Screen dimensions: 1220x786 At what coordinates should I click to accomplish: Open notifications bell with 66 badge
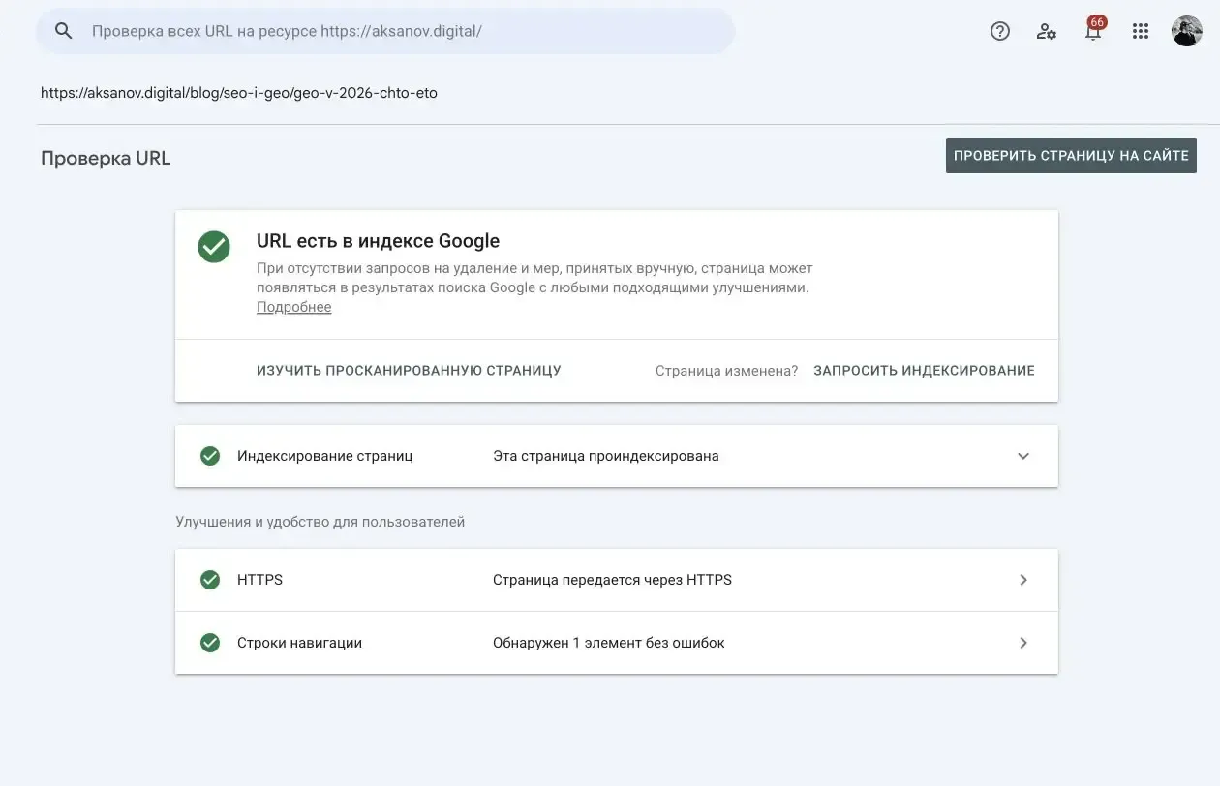pos(1093,29)
